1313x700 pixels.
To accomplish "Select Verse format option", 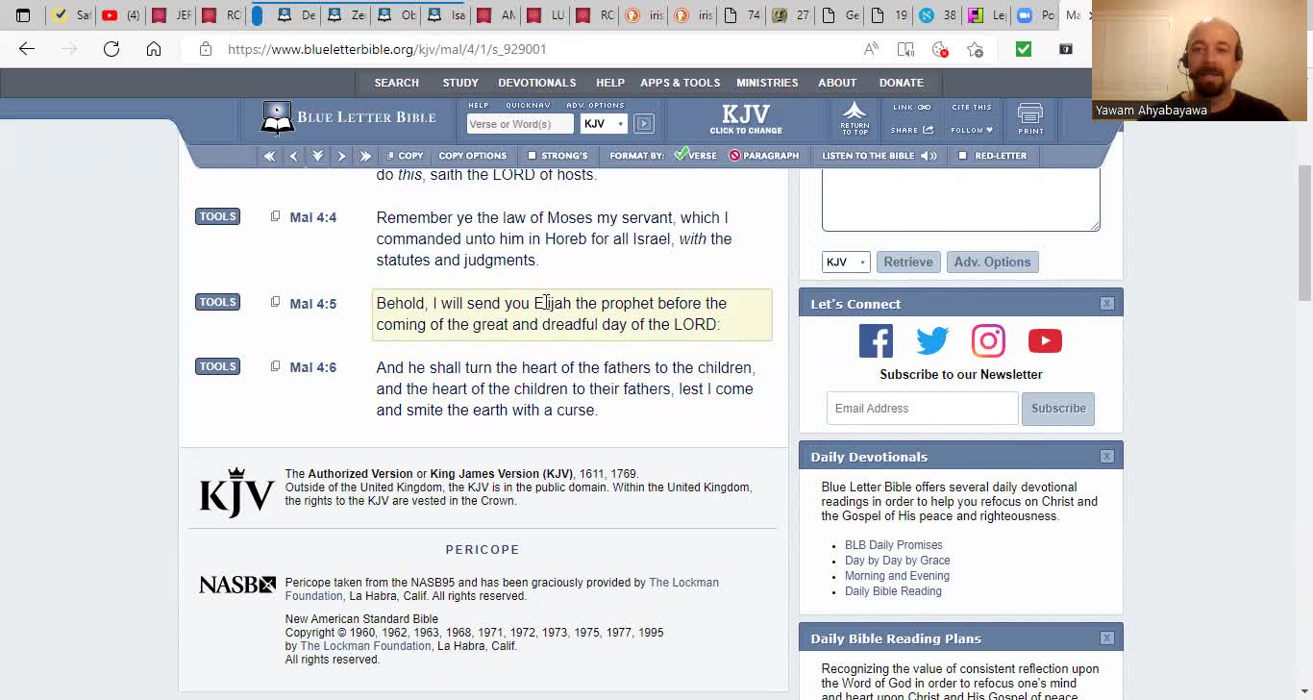I will point(695,155).
